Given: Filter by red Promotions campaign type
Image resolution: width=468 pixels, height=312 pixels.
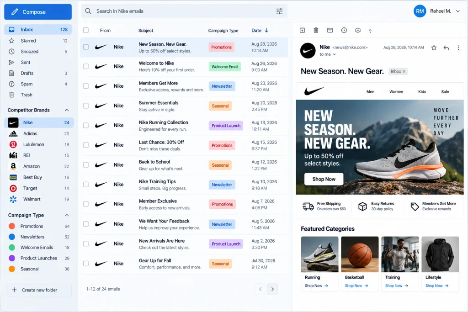Looking at the screenshot, I should pyautogui.click(x=39, y=226).
